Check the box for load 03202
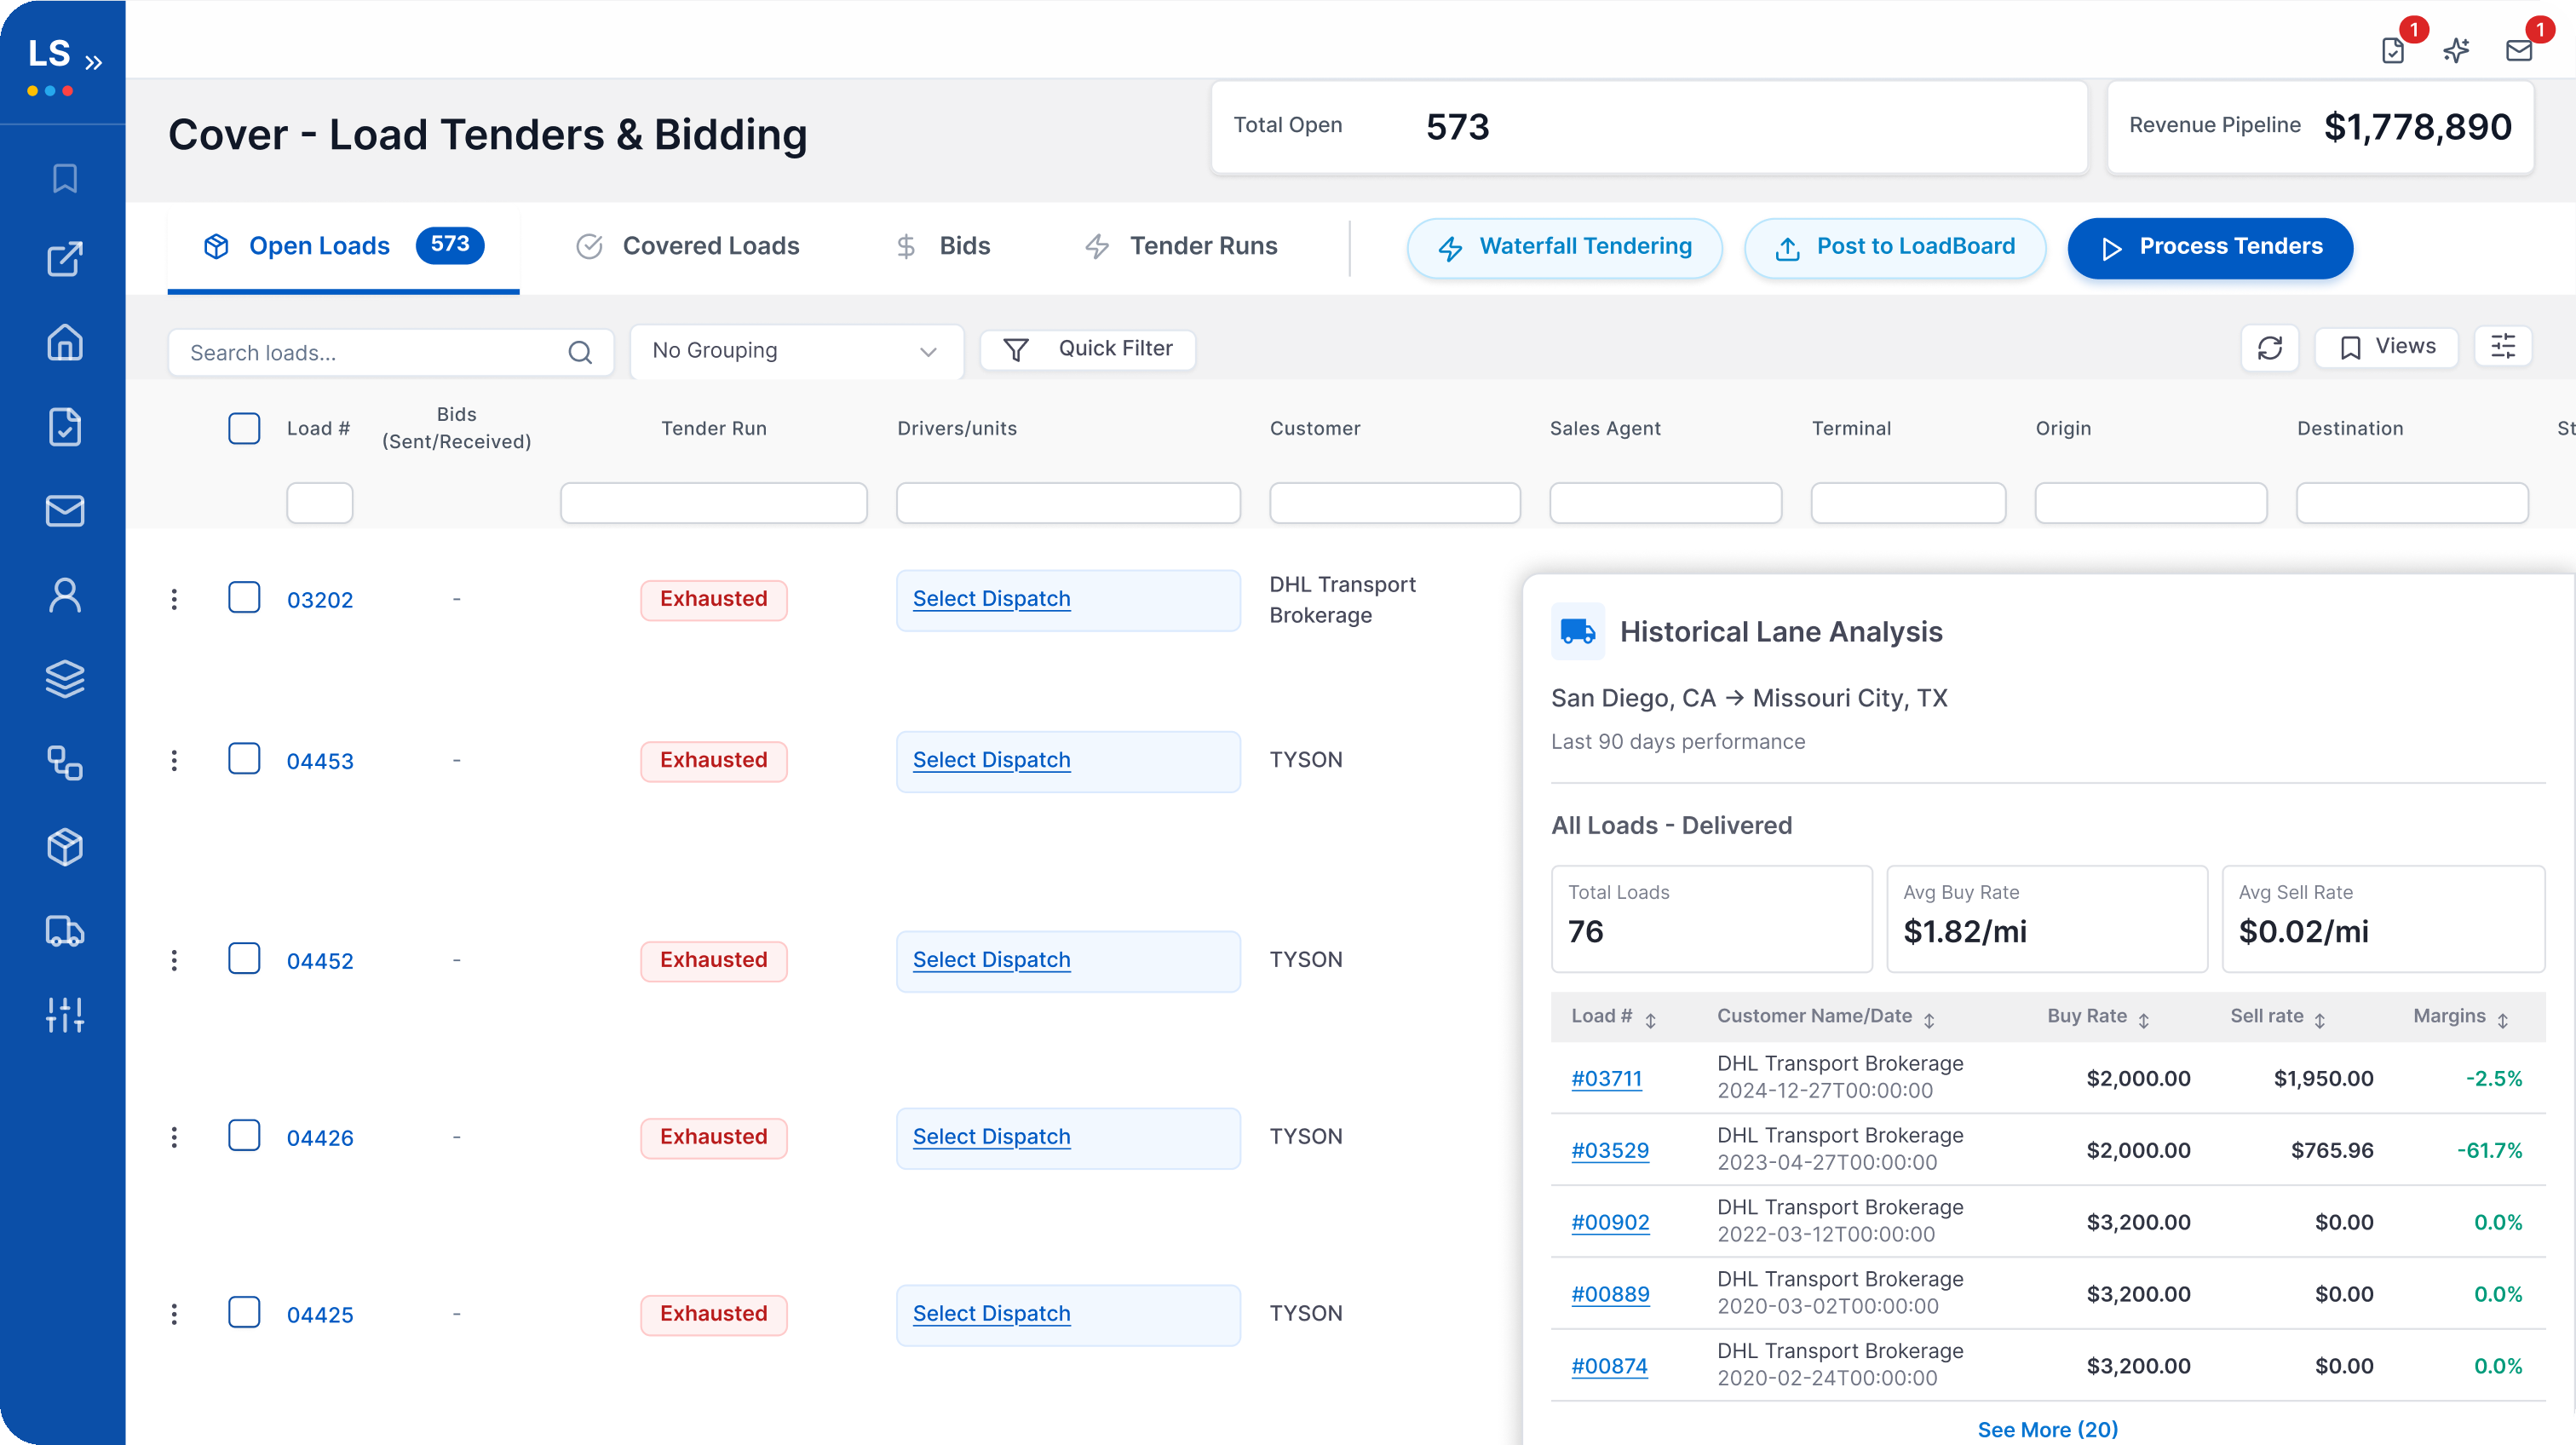Image resolution: width=2576 pixels, height=1445 pixels. [244, 597]
